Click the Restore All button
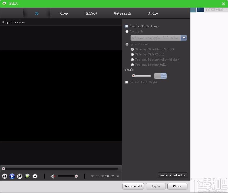Screen dimensions: 228x193 [133, 186]
